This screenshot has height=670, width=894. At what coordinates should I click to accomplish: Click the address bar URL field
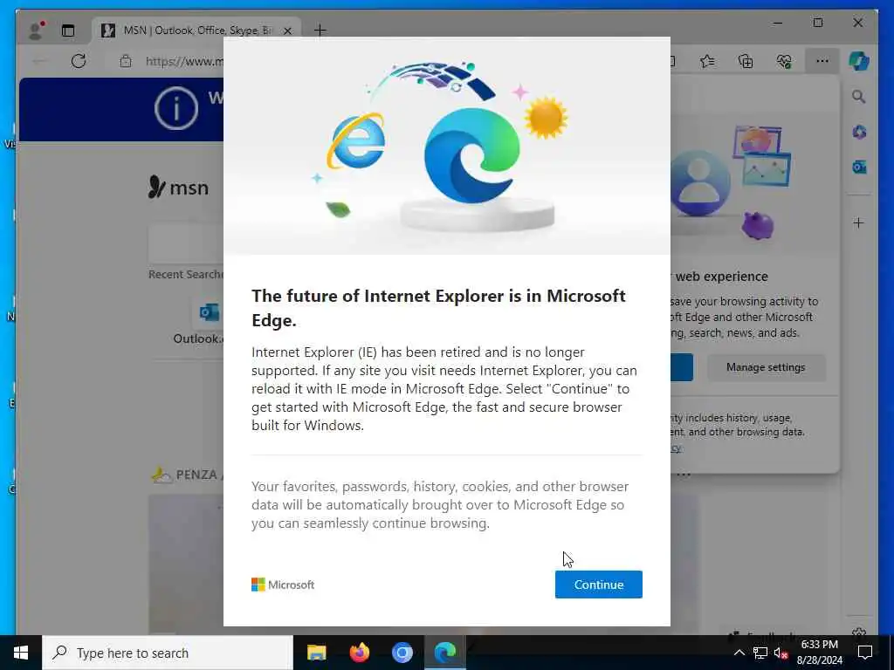click(x=183, y=61)
